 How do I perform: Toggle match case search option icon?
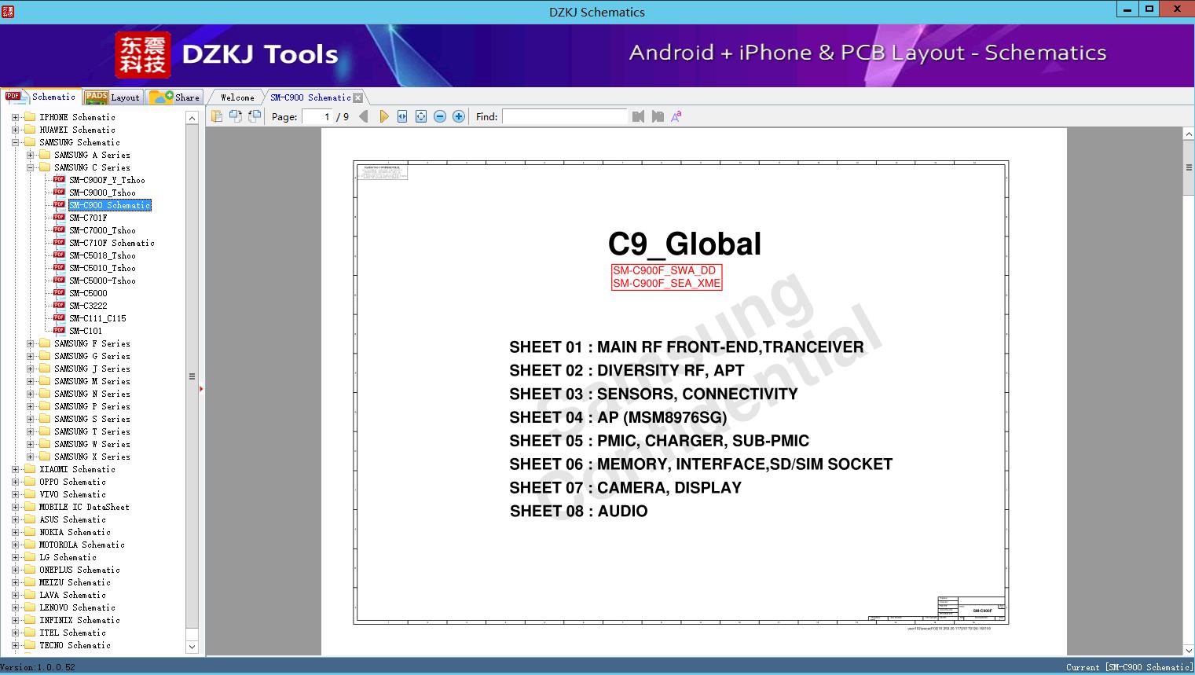(676, 116)
